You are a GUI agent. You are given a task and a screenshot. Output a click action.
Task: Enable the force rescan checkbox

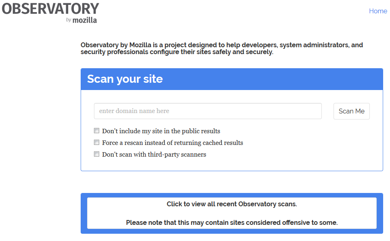(x=96, y=143)
